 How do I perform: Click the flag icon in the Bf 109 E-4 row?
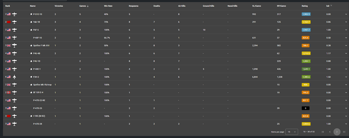9,92
